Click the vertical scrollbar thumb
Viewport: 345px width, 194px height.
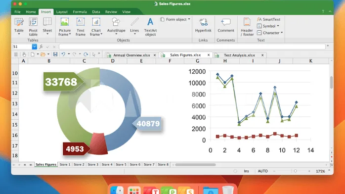pyautogui.click(x=331, y=82)
